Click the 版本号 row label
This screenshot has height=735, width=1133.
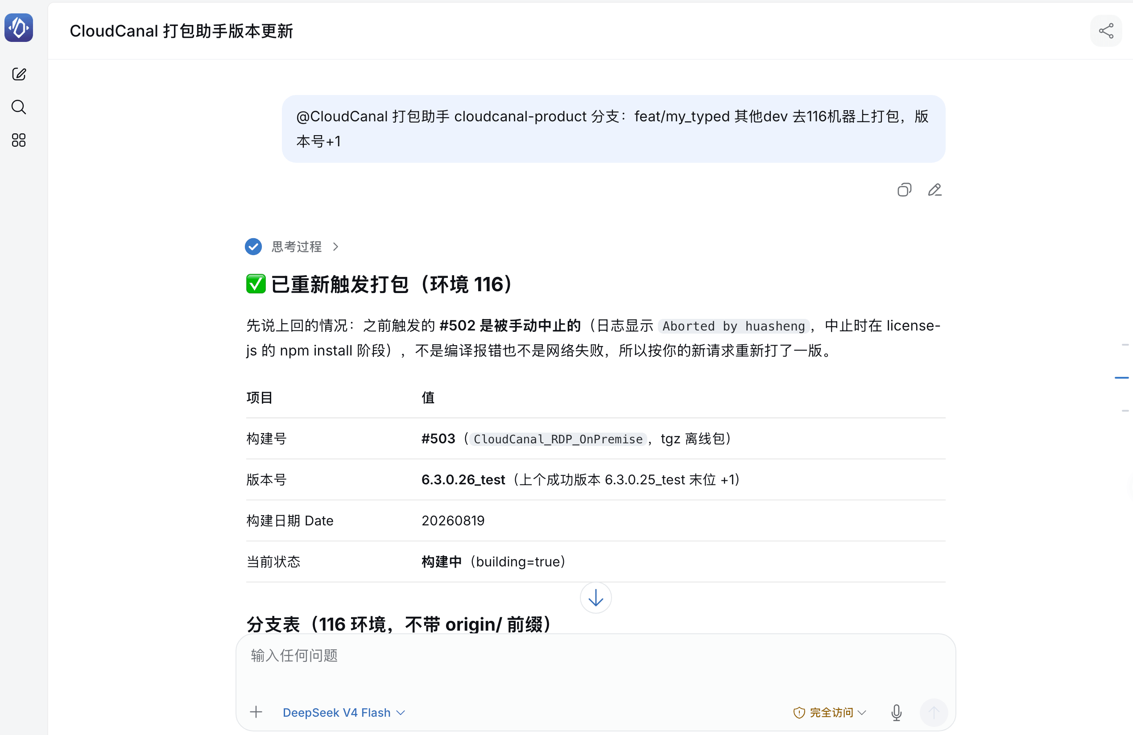tap(267, 479)
